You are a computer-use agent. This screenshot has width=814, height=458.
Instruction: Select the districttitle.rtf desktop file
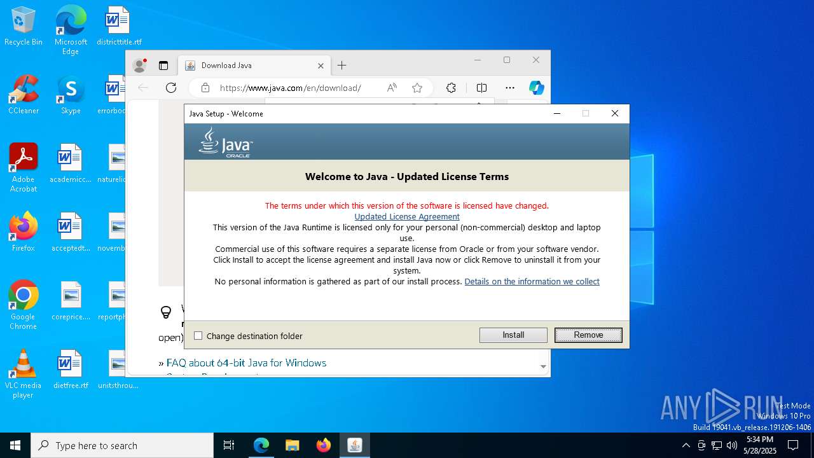[119, 27]
